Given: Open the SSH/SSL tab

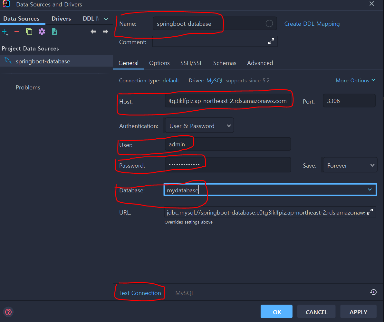Looking at the screenshot, I should pos(191,63).
